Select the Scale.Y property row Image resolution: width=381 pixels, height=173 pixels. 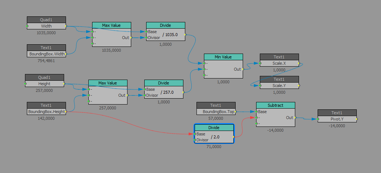pos(279,86)
